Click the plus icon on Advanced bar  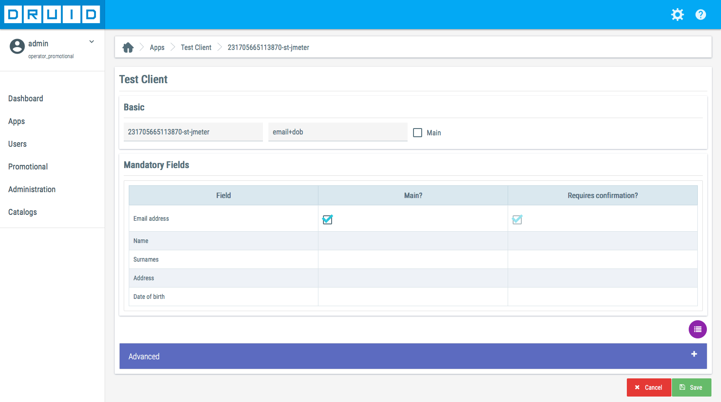(x=694, y=354)
